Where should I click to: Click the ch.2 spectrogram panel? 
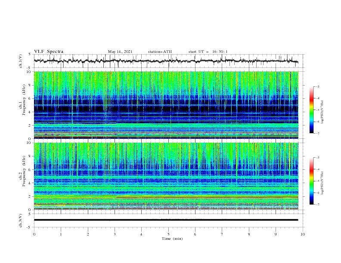click(x=166, y=176)
